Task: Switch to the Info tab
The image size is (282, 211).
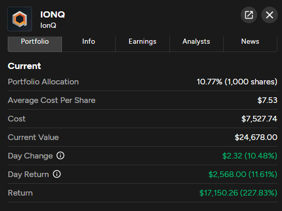Action: tap(89, 44)
